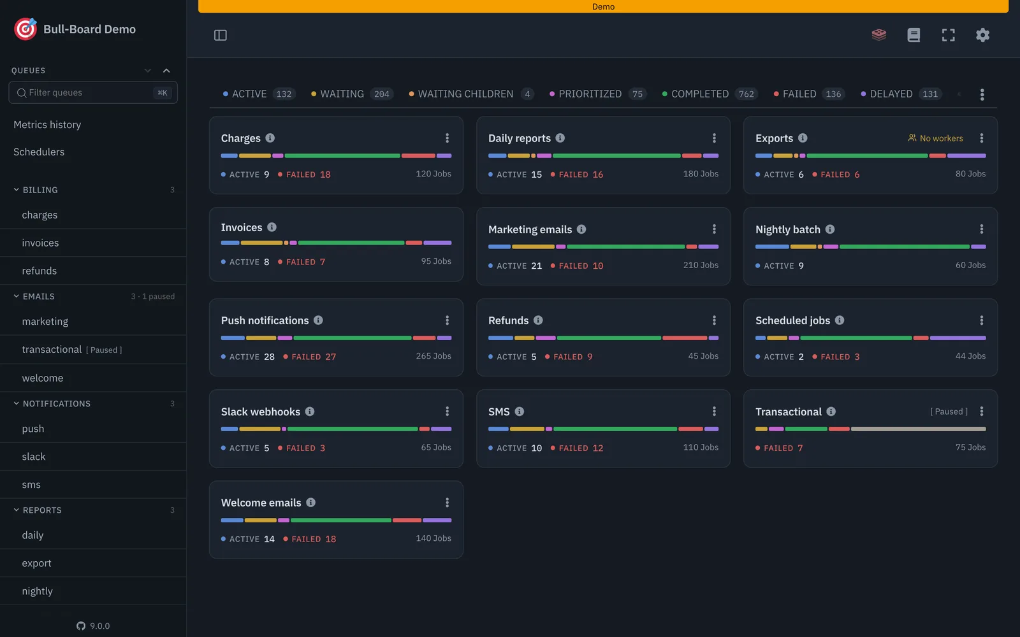Image resolution: width=1020 pixels, height=637 pixels.
Task: Open Slack webhooks card options menu
Action: (447, 412)
